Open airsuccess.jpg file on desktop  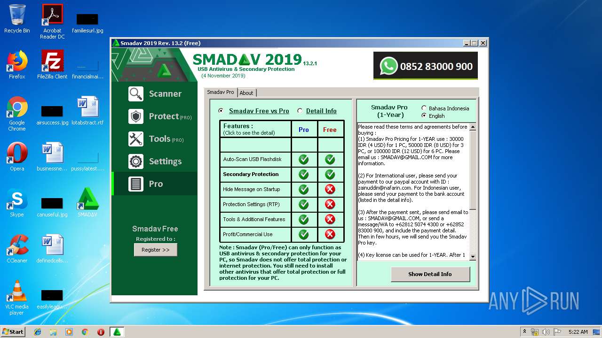click(x=52, y=115)
